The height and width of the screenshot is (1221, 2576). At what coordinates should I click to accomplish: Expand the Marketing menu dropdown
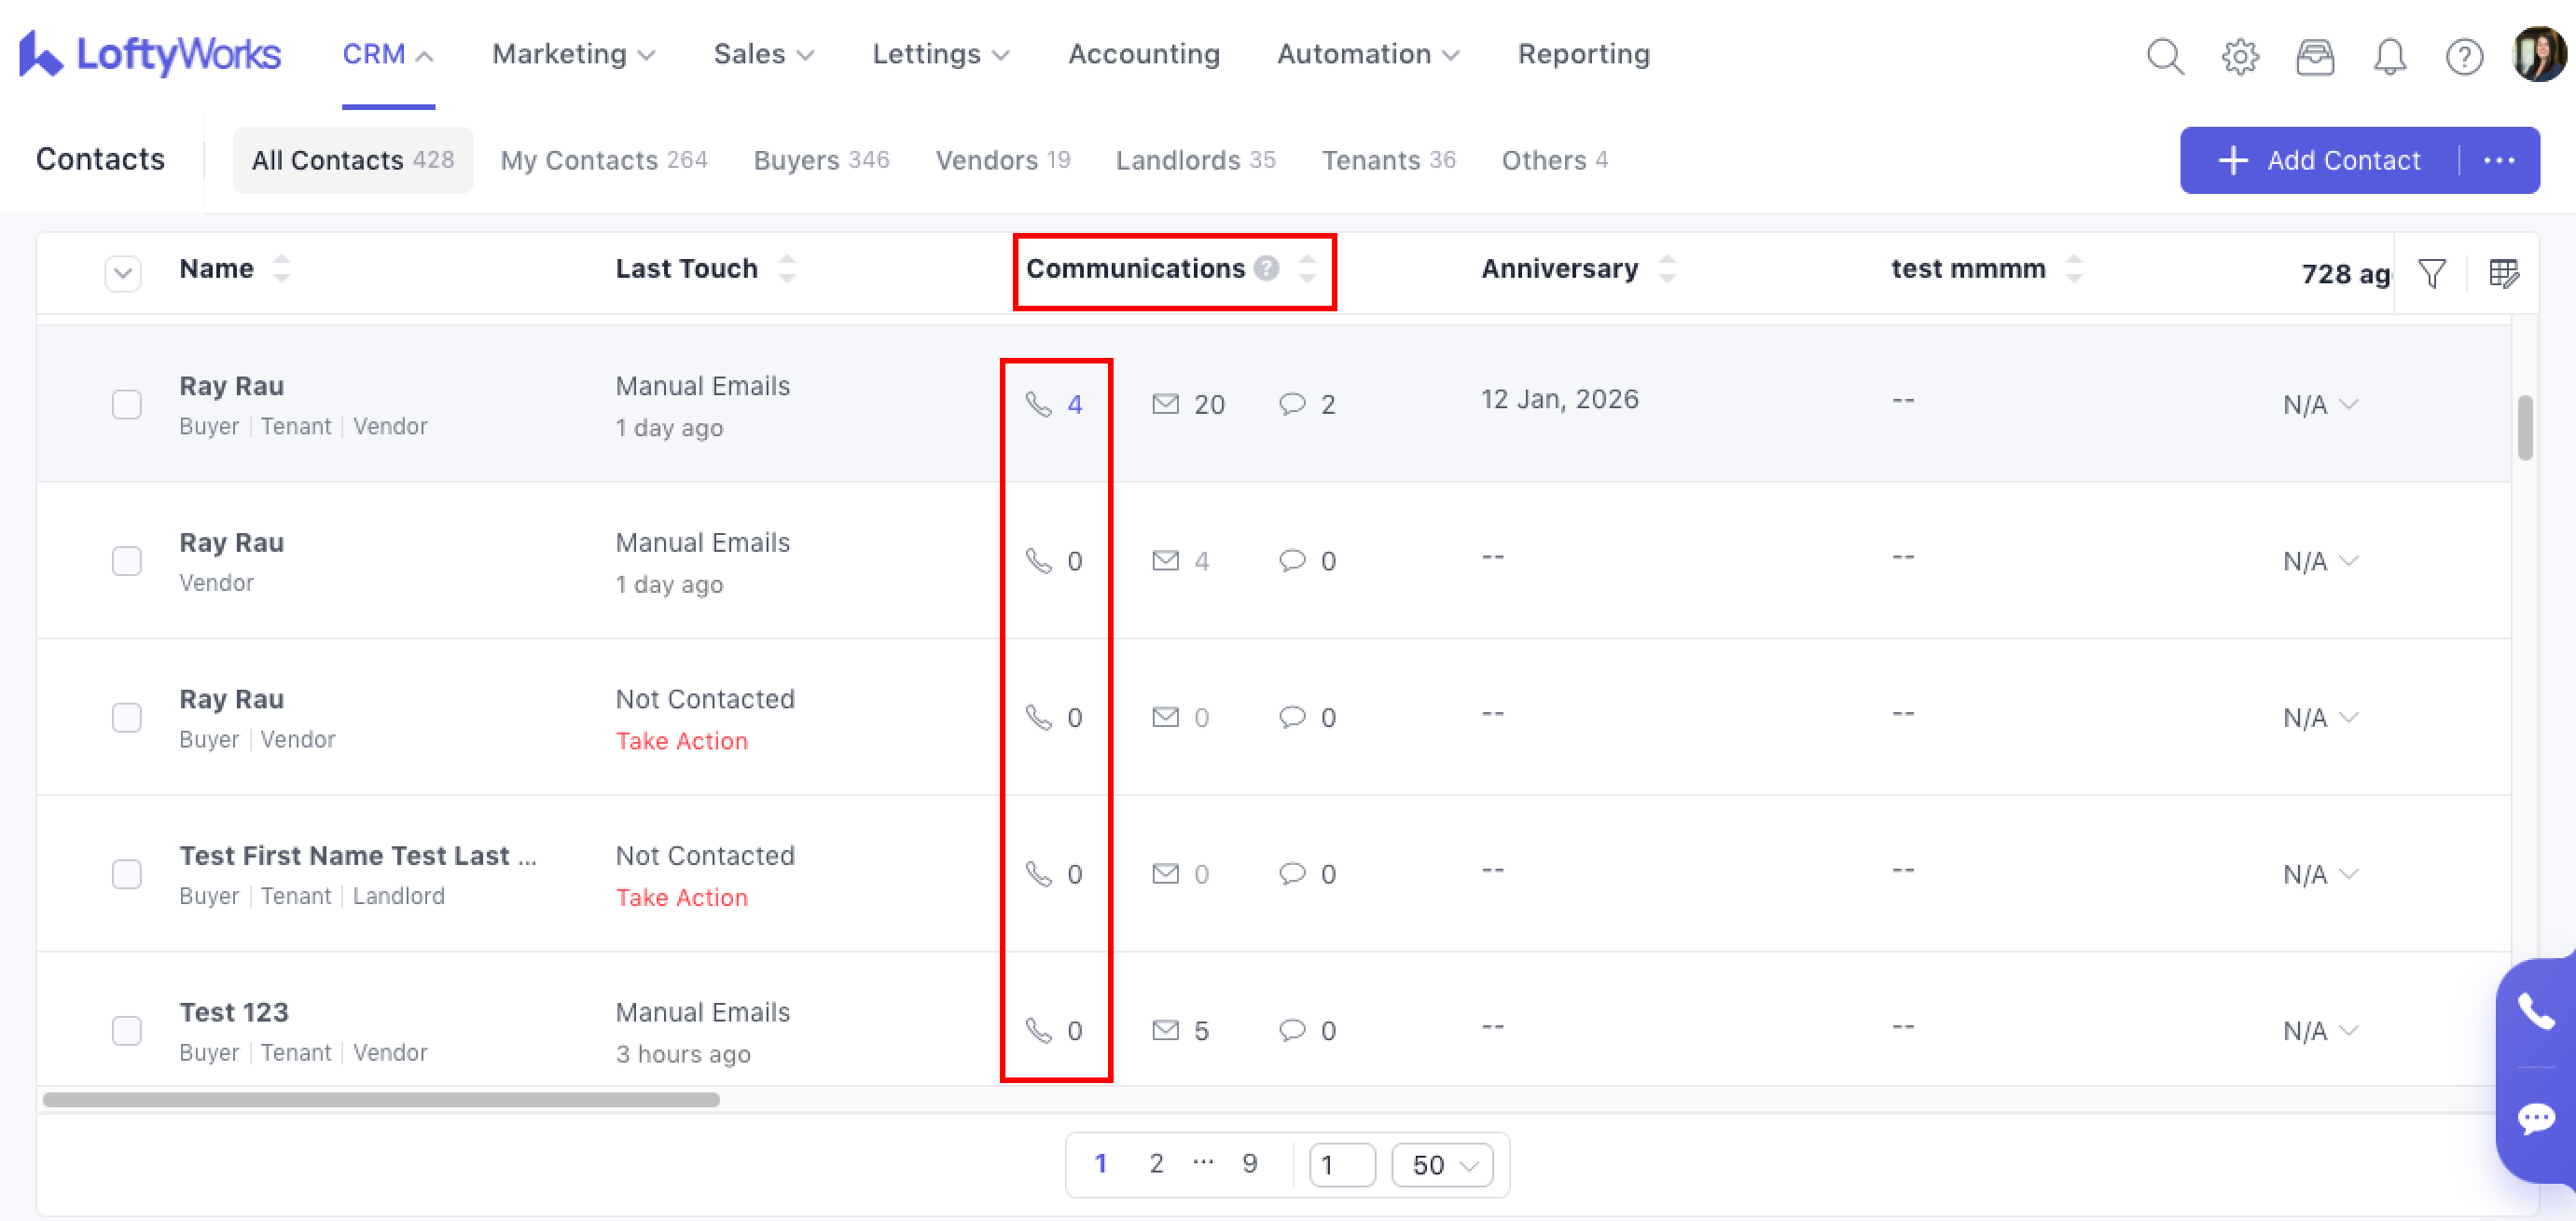tap(573, 54)
